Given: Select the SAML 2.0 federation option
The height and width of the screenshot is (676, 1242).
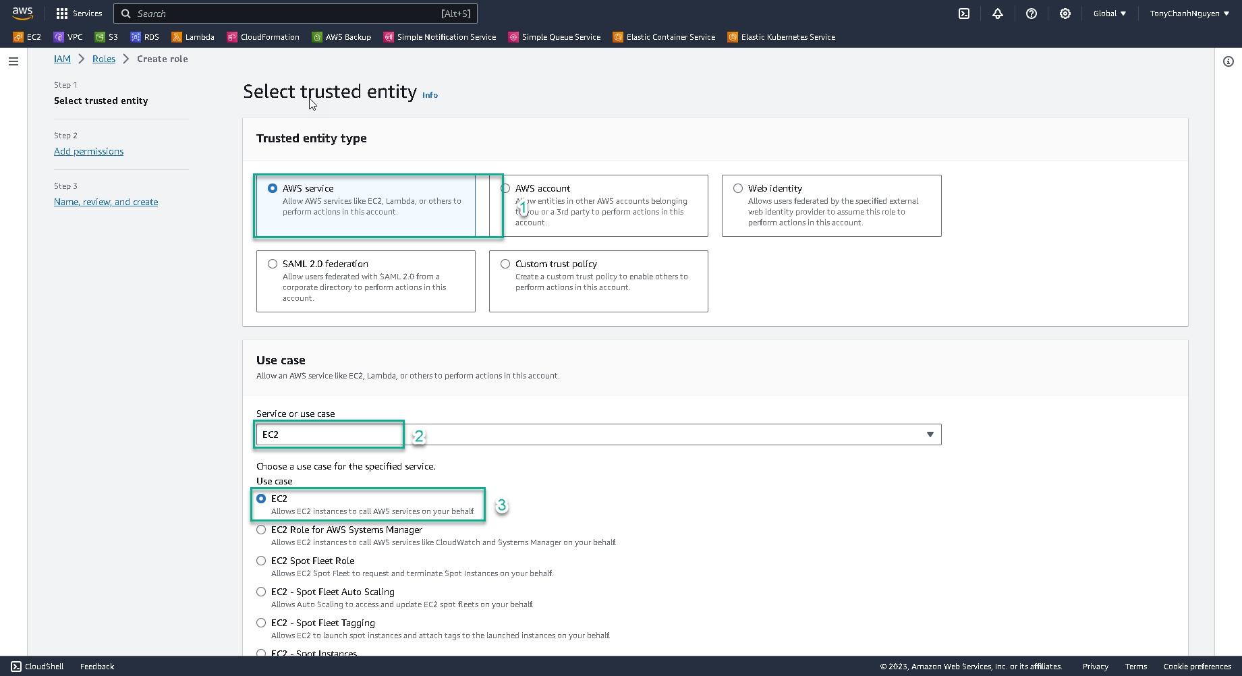Looking at the screenshot, I should click(x=273, y=264).
